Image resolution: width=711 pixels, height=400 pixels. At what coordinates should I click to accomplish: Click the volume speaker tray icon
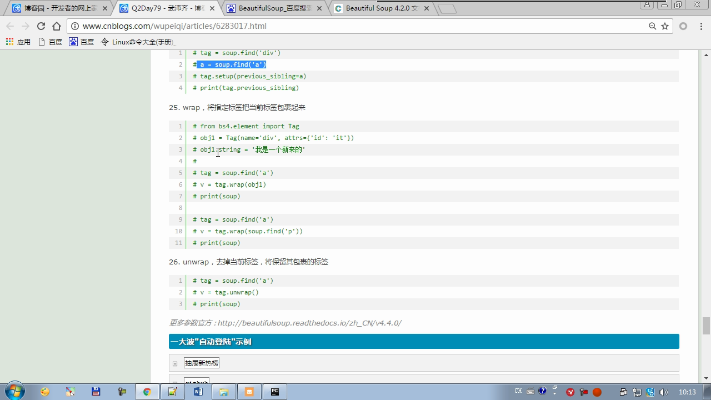pyautogui.click(x=663, y=392)
